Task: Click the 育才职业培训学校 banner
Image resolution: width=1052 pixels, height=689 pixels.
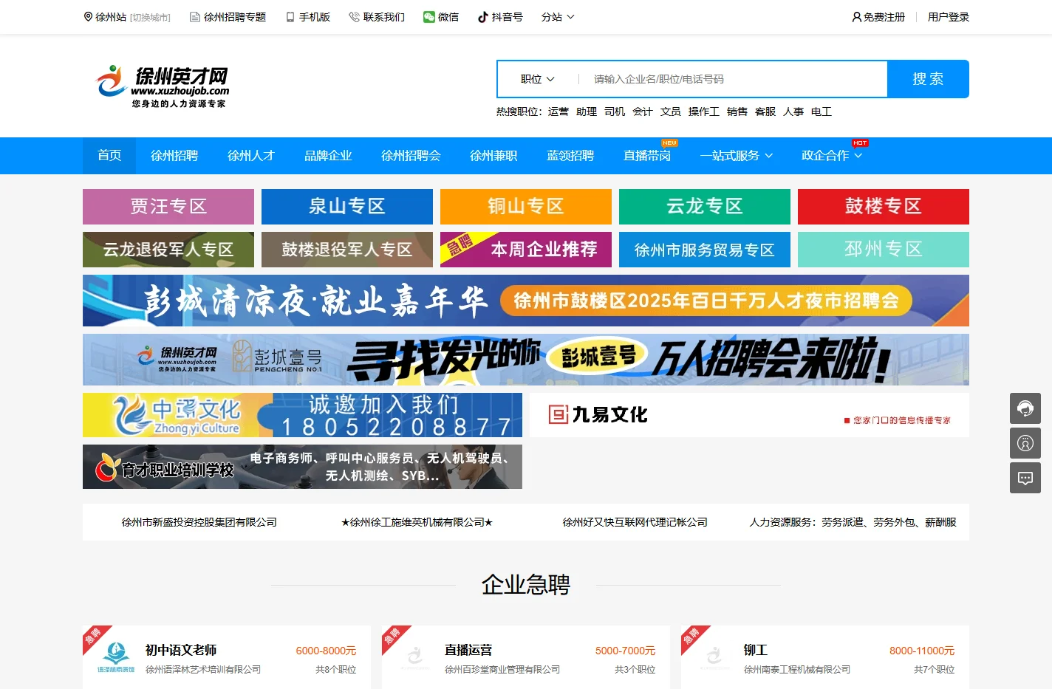Action: pos(302,467)
